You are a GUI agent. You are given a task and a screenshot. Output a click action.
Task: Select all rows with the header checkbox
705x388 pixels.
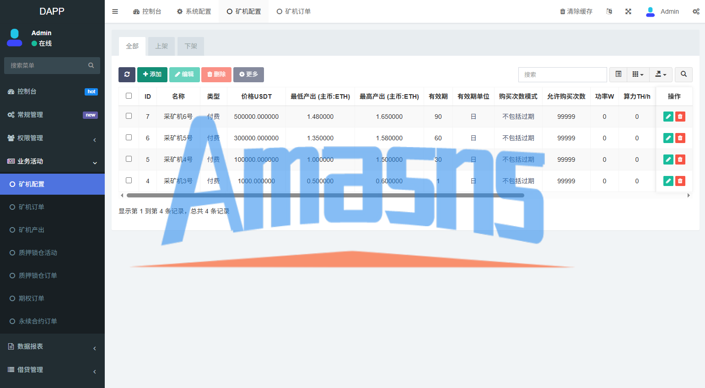pos(129,96)
